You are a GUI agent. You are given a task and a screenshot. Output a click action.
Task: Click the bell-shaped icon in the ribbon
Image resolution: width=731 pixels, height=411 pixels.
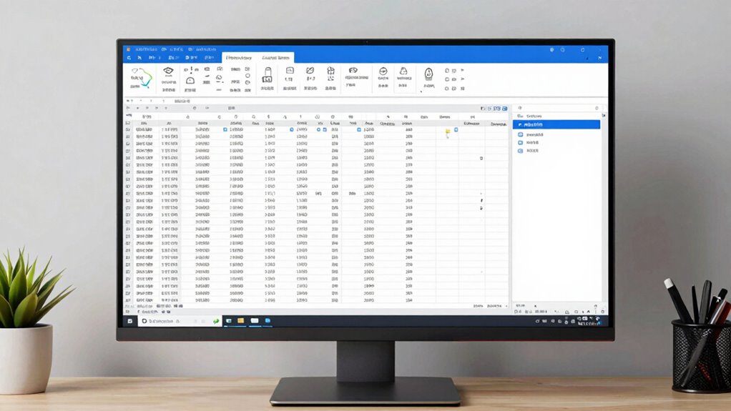403,70
